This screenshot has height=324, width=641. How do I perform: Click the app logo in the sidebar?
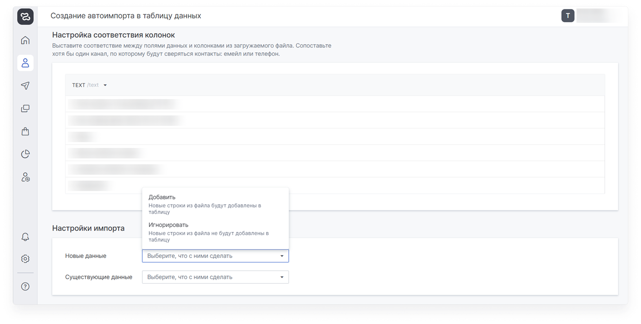pos(25,16)
